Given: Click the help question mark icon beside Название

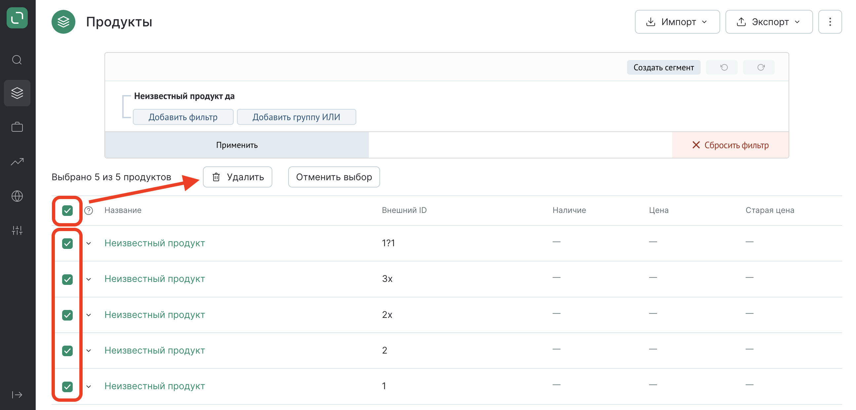Looking at the screenshot, I should tap(88, 211).
